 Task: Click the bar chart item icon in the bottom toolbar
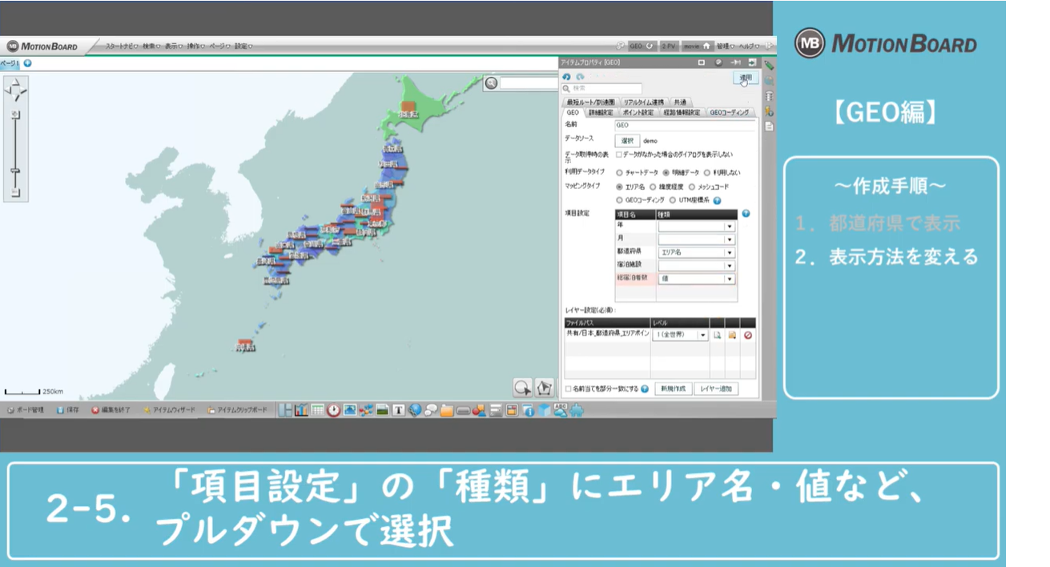[301, 410]
